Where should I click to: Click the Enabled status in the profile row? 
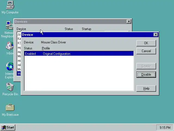coord(30,54)
